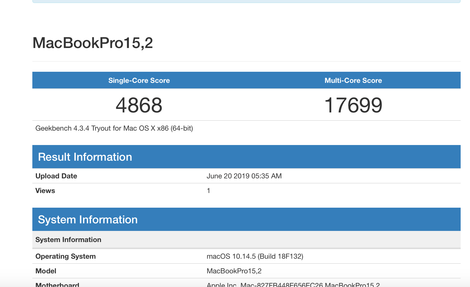The width and height of the screenshot is (470, 287).
Task: Click the multi-core score value 17699
Action: (353, 105)
